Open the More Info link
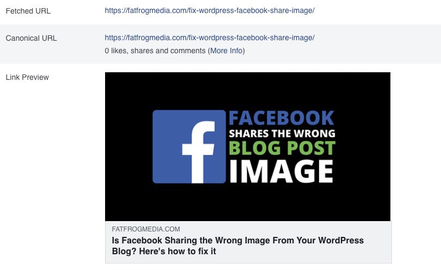Image resolution: width=441 pixels, height=270 pixels. click(x=226, y=51)
